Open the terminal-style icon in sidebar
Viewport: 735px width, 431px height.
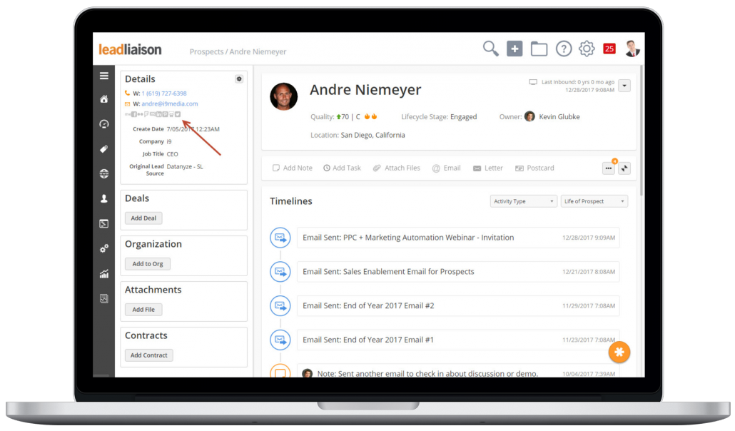(x=104, y=224)
